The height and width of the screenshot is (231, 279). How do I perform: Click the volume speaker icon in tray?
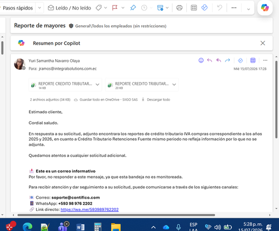218,227
